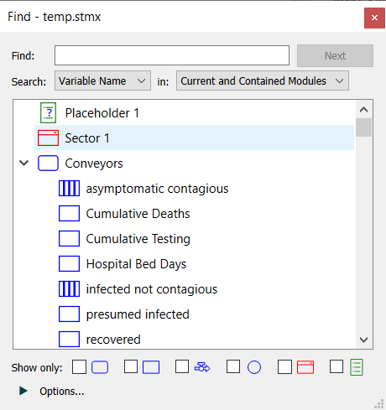Open the Current and Contained Modules dropdown

tap(263, 80)
